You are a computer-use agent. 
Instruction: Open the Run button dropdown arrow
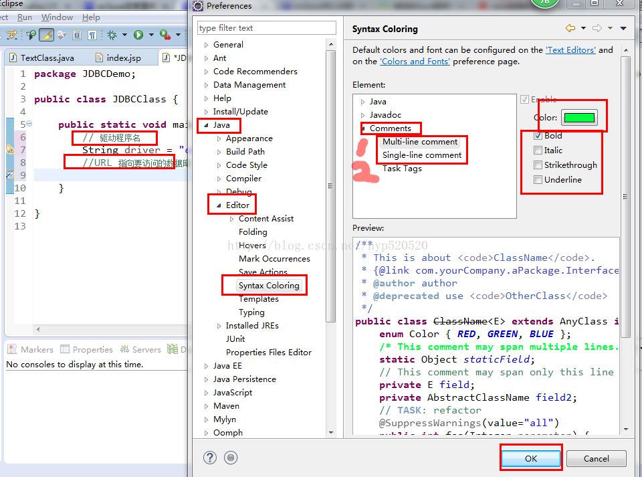151,35
